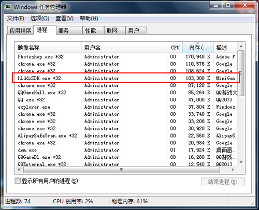Select the QQGameDl.exe *32 process
The height and width of the screenshot is (210, 259).
(126, 157)
